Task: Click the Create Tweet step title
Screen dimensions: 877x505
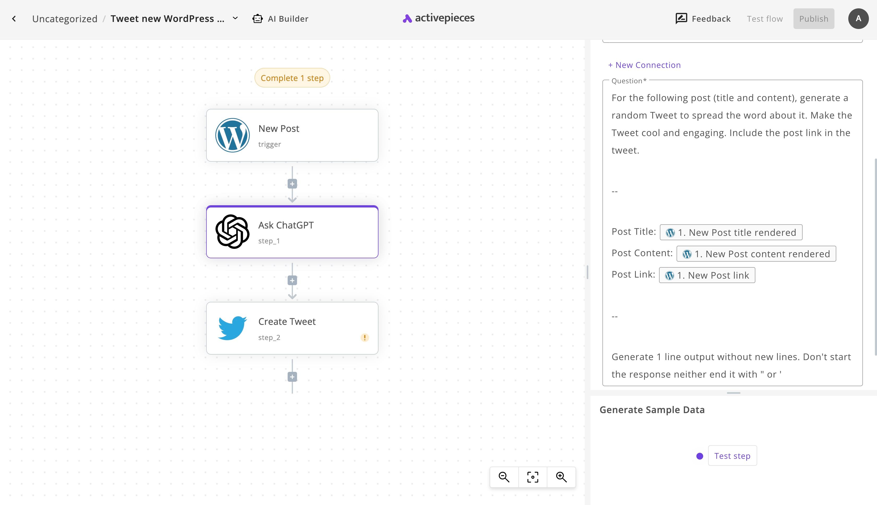Action: tap(287, 321)
